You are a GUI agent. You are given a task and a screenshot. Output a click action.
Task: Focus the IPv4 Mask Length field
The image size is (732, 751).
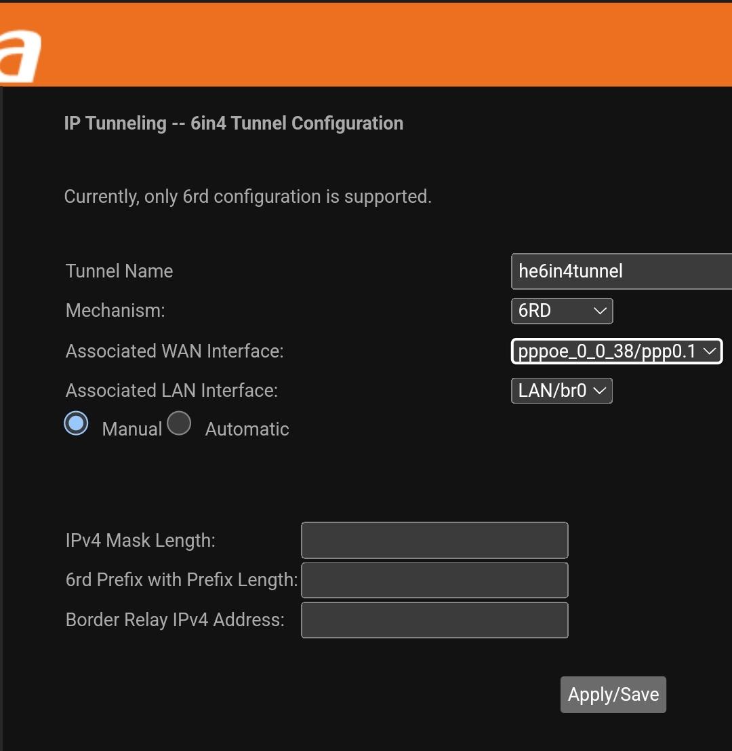tap(434, 540)
